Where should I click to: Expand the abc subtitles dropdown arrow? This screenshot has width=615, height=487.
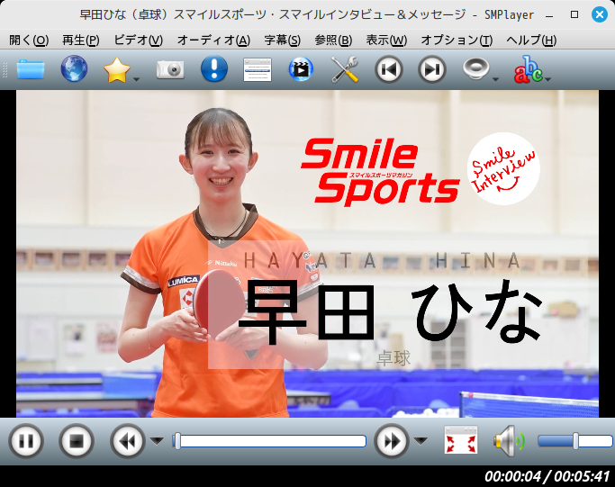548,79
